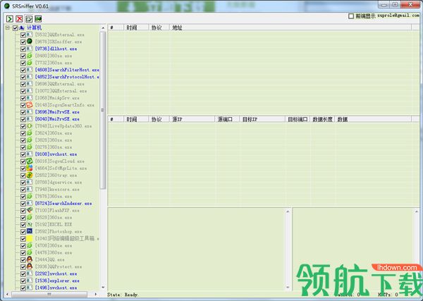Click the SRSniffer title bar app icon

(7, 6)
